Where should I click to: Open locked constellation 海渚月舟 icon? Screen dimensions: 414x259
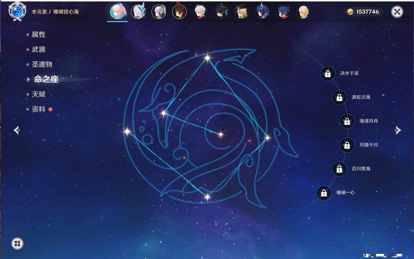click(x=347, y=121)
